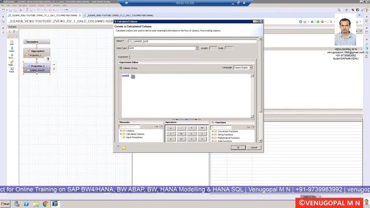Click the multiply operator button

pyautogui.click(x=191, y=128)
